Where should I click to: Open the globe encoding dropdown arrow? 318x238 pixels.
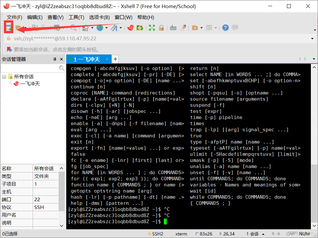point(106,28)
